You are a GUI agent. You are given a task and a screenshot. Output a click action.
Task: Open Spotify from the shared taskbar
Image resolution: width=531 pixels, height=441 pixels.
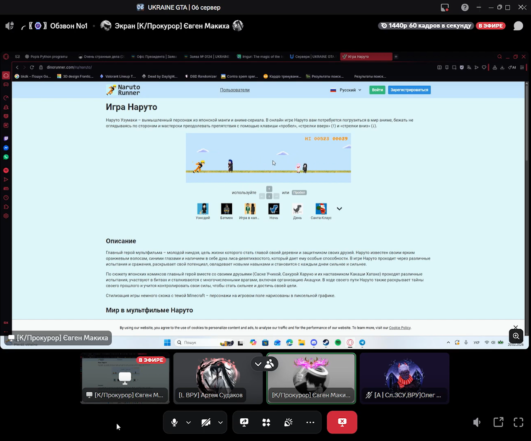[338, 343]
